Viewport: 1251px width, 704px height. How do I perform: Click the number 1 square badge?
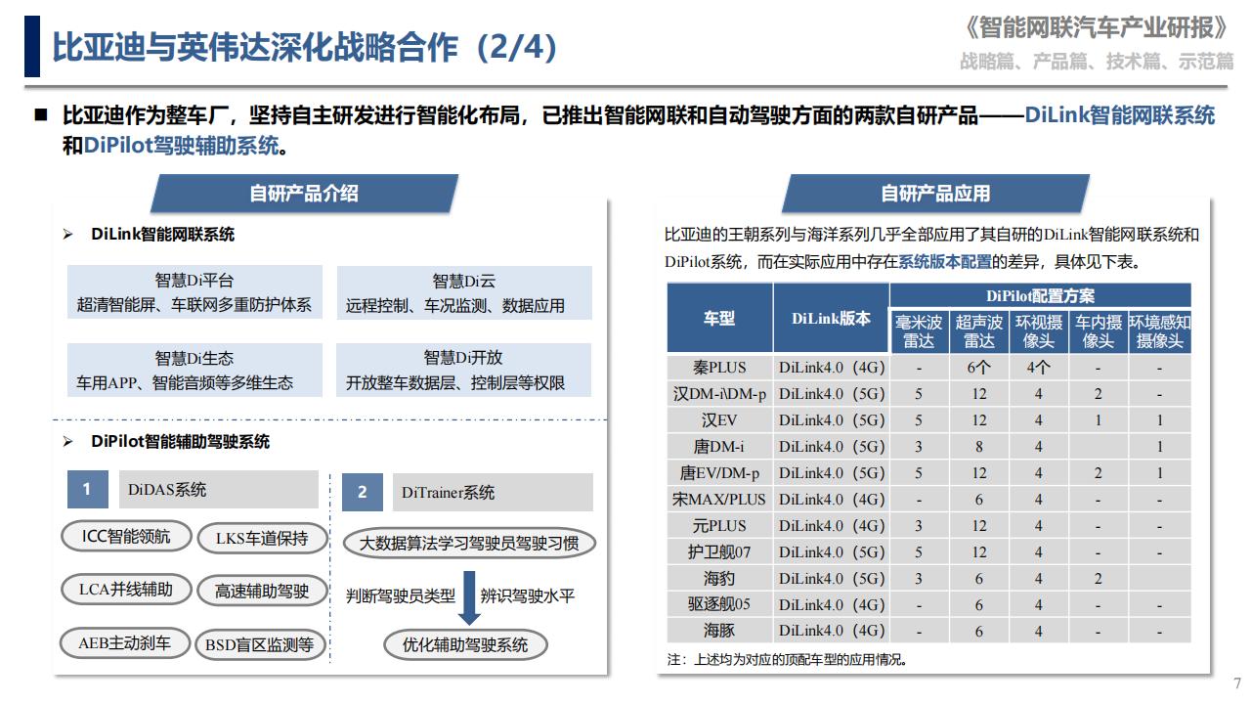click(x=88, y=490)
